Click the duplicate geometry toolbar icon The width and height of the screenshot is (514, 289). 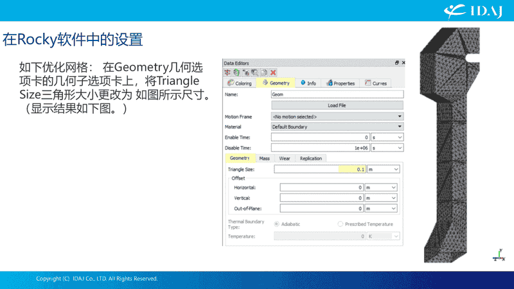pos(264,73)
